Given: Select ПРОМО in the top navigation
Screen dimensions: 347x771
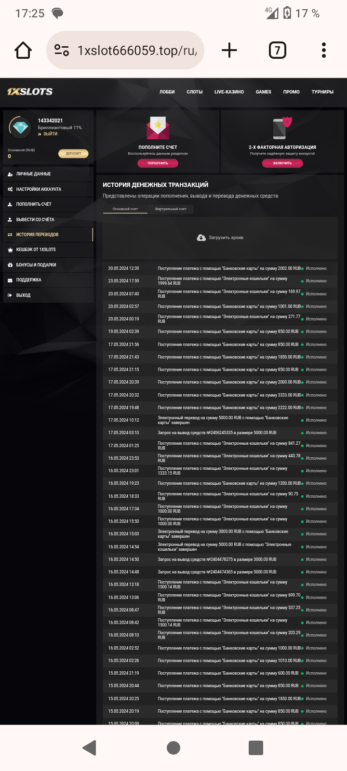Looking at the screenshot, I should [x=291, y=92].
